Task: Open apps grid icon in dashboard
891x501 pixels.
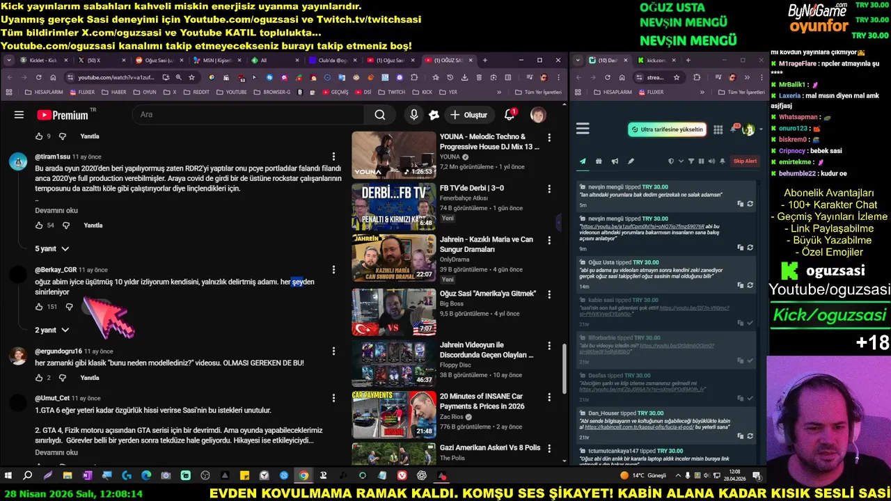Action: pos(718,129)
